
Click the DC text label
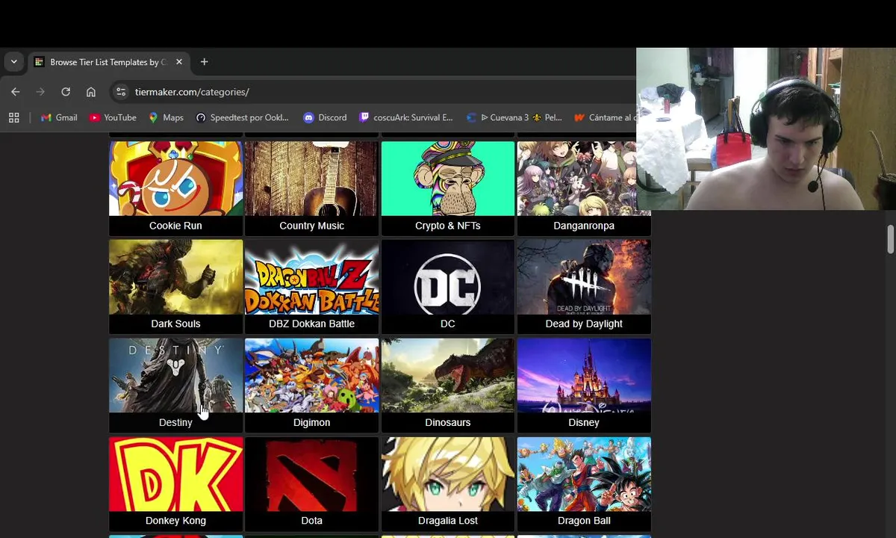click(x=447, y=324)
